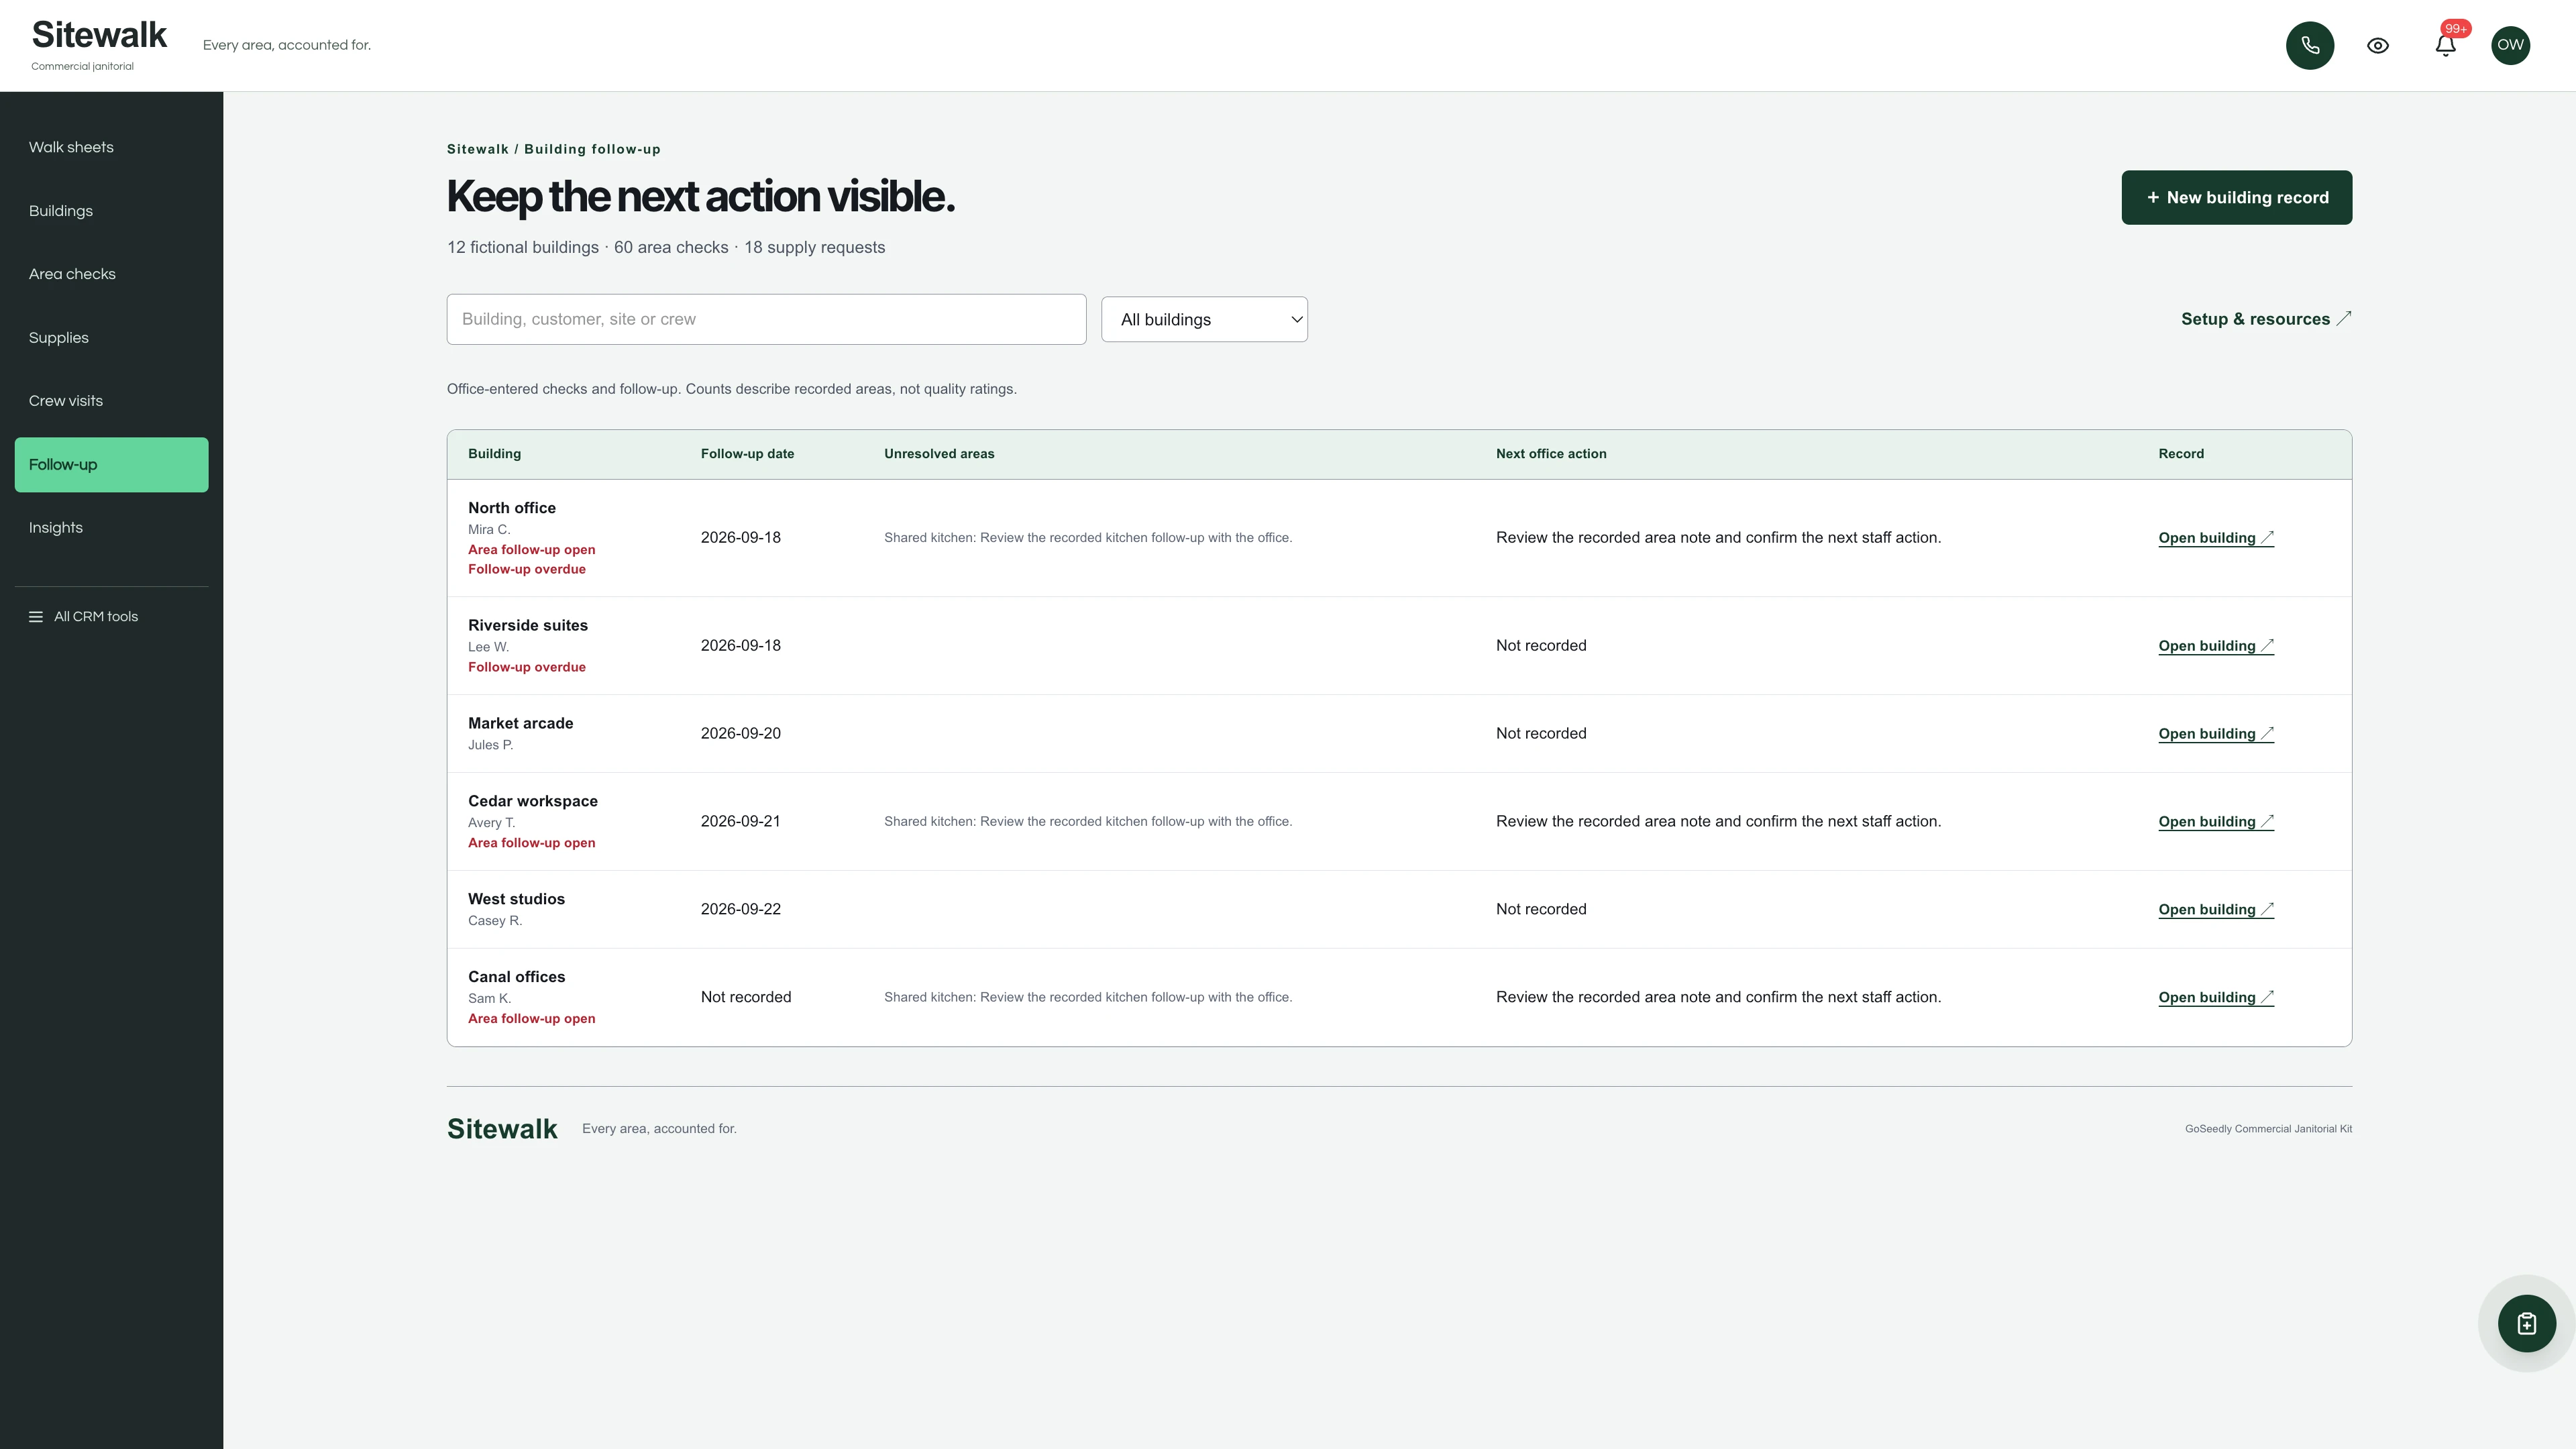Select the North office building name

pos(512,508)
